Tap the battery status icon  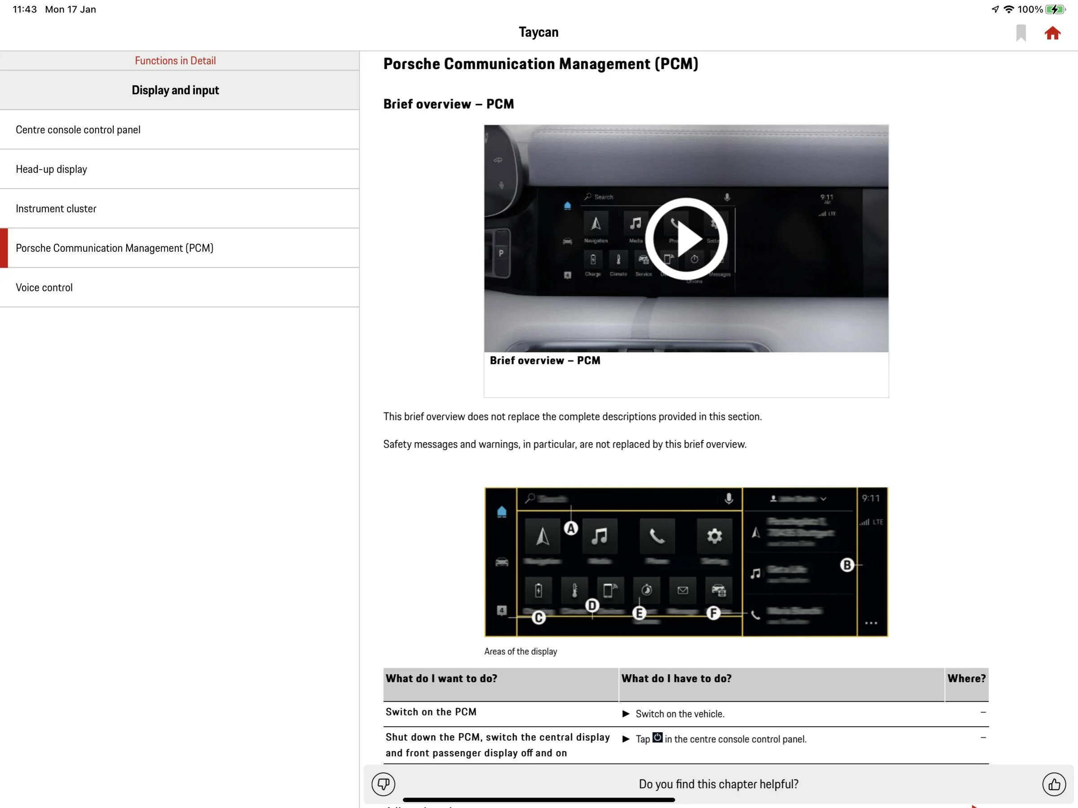[1055, 9]
